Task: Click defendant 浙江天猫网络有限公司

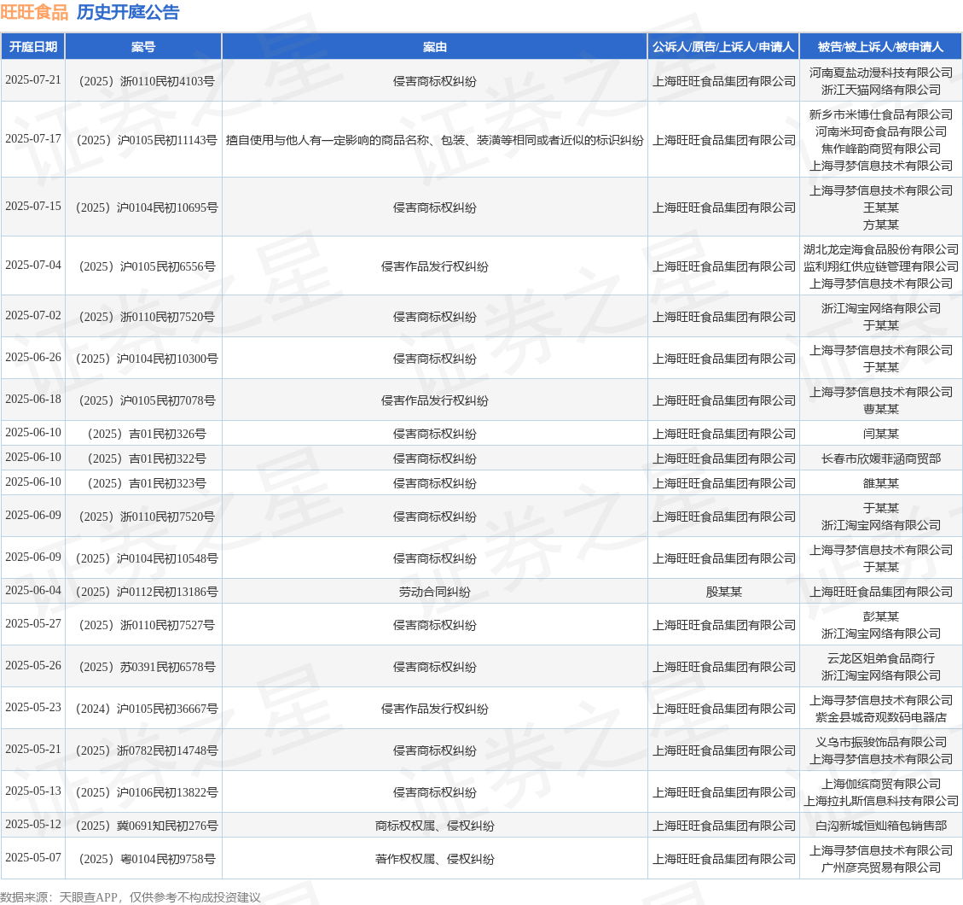Action: click(881, 90)
